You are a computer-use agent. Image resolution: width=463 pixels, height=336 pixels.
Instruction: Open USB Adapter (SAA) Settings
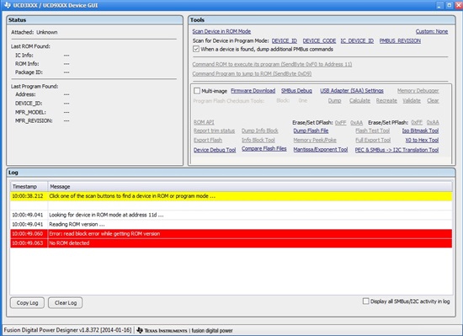point(352,91)
